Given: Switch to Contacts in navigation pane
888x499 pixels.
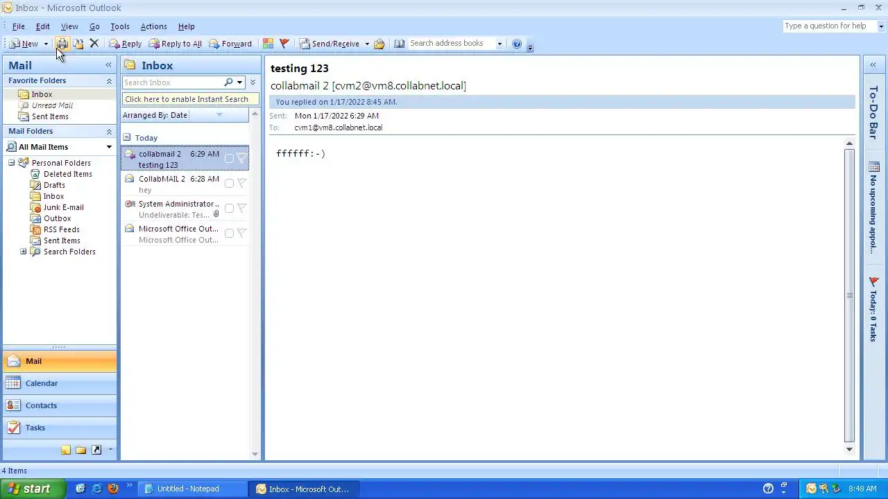Looking at the screenshot, I should 60,405.
